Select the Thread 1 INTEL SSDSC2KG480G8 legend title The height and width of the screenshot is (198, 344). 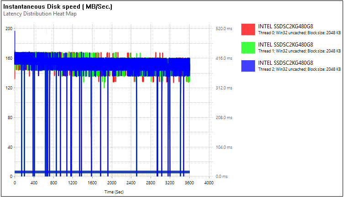[286, 45]
